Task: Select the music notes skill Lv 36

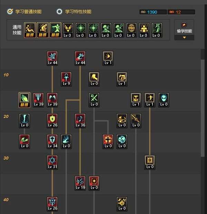Action: tap(80, 121)
